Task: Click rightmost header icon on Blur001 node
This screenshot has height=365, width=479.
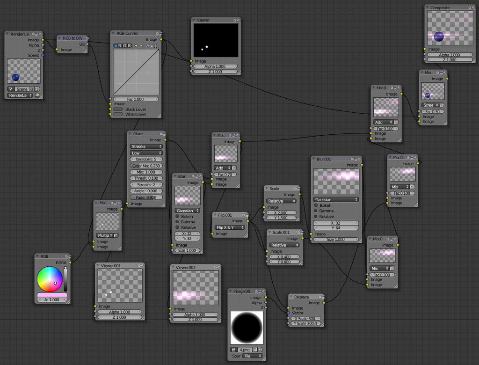Action: click(360, 159)
